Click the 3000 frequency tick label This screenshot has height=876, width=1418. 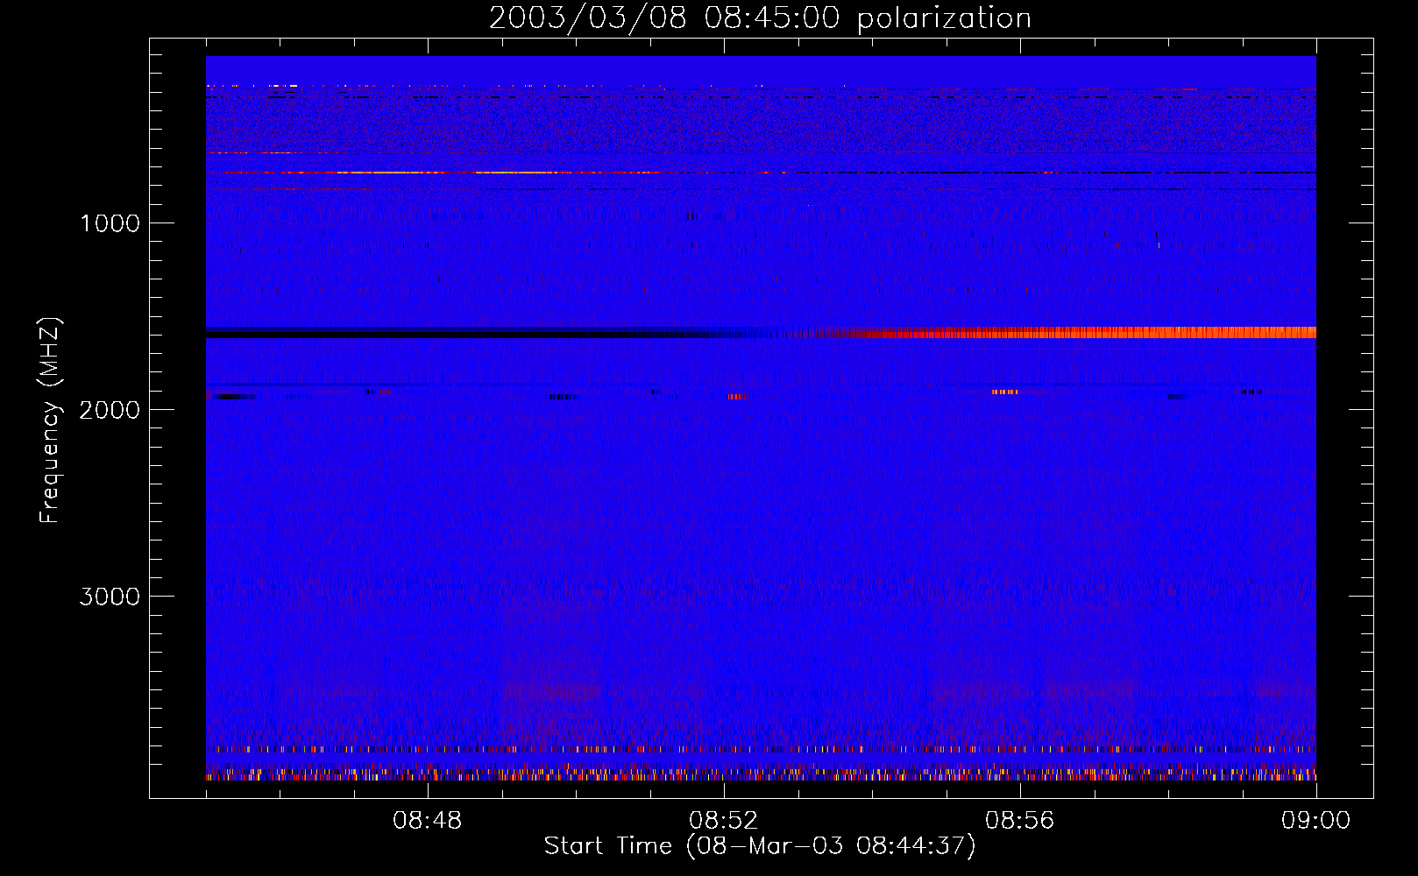tap(110, 597)
